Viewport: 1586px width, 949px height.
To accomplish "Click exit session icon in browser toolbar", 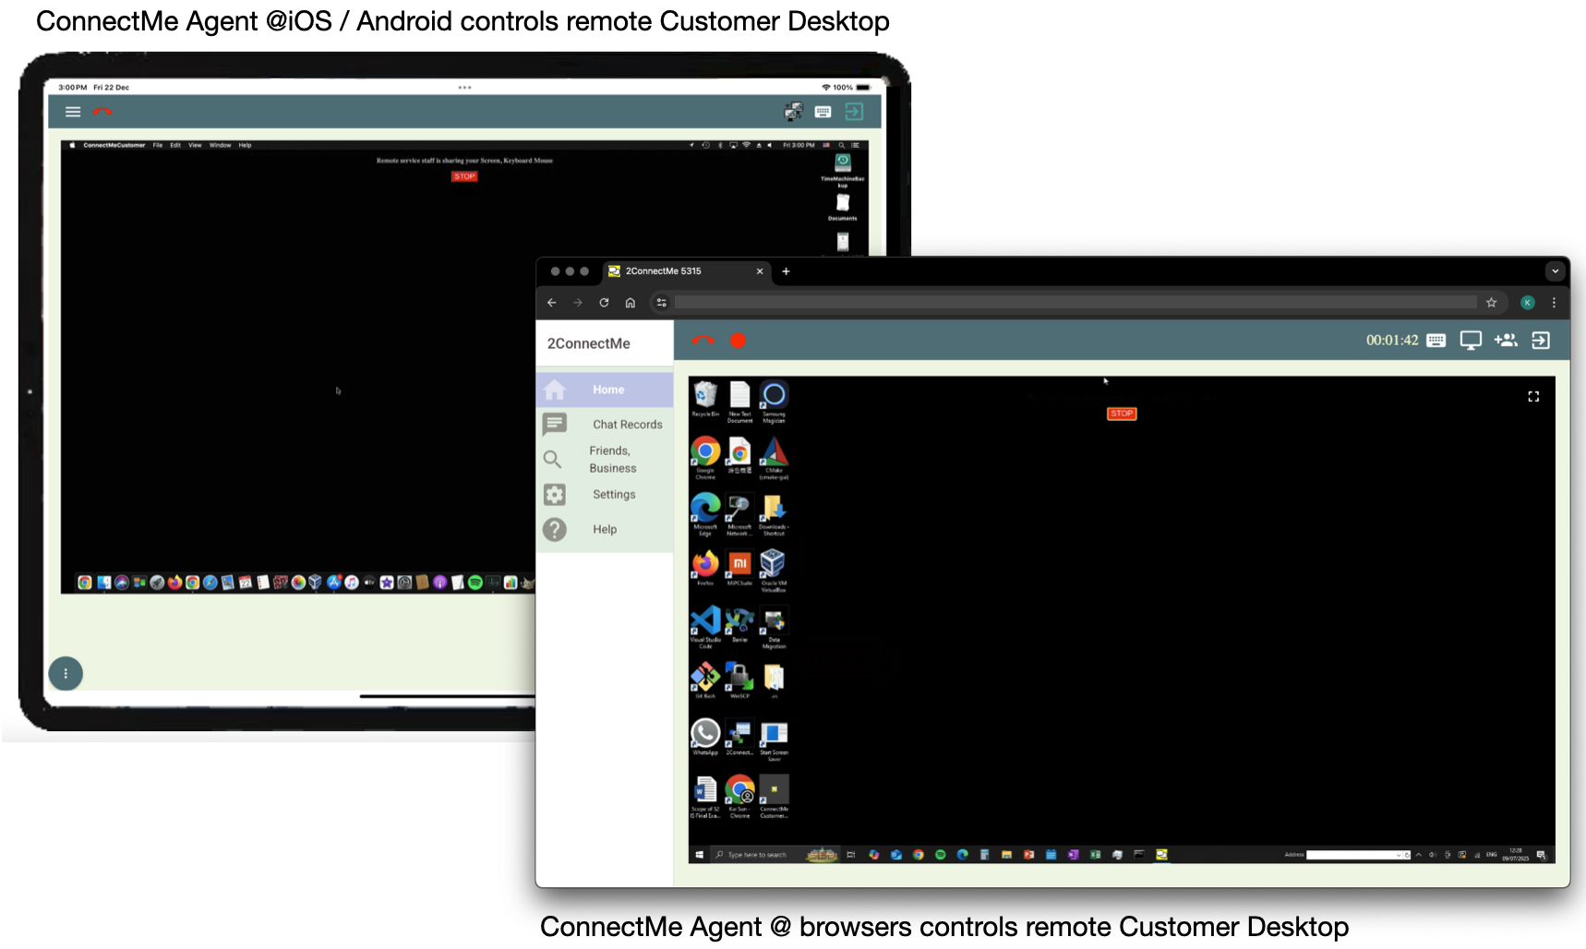I will pyautogui.click(x=1541, y=341).
